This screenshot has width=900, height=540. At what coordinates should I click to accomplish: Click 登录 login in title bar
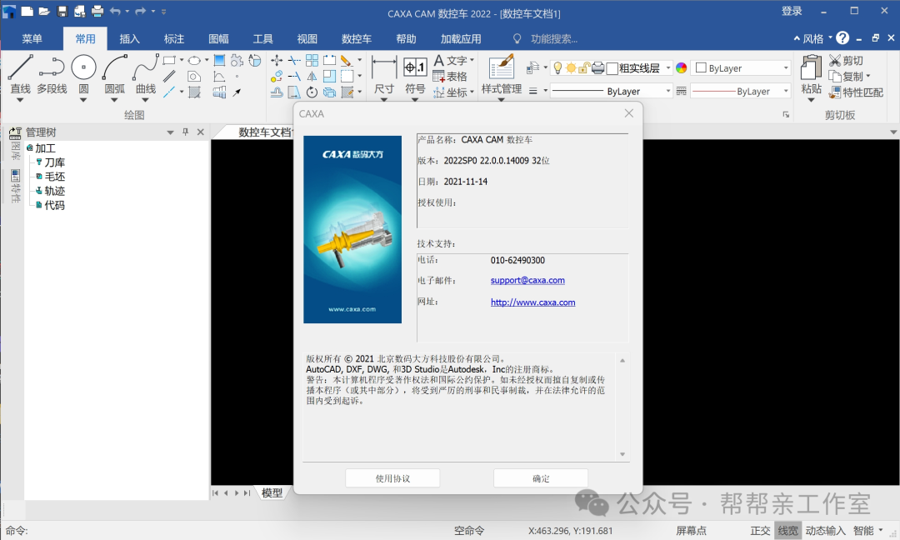[x=792, y=11]
